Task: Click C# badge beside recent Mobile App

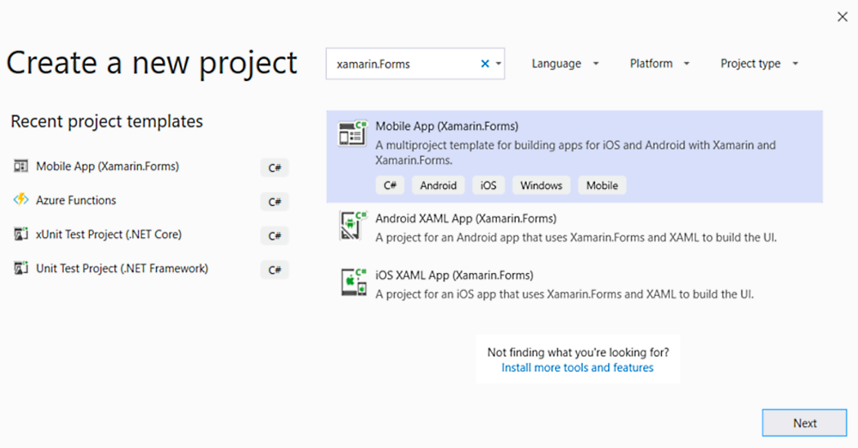Action: 274,168
